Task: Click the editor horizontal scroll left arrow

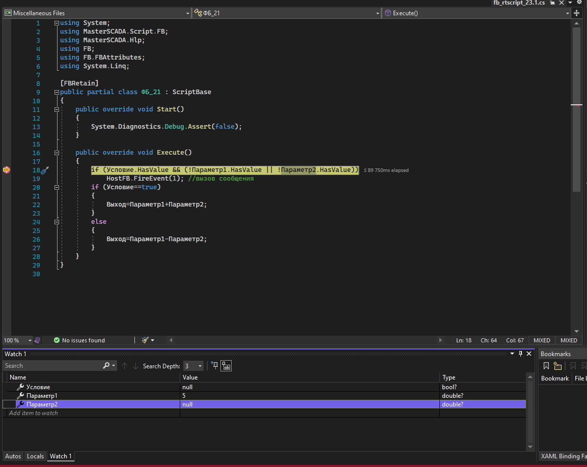Action: point(171,340)
